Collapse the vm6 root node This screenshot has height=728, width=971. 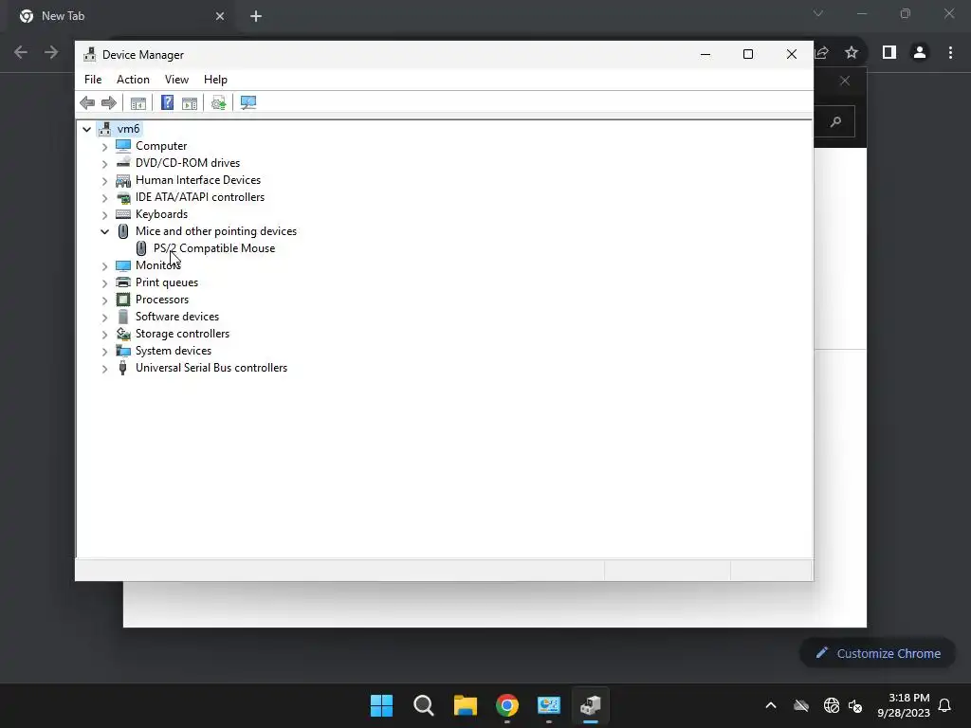(x=86, y=129)
